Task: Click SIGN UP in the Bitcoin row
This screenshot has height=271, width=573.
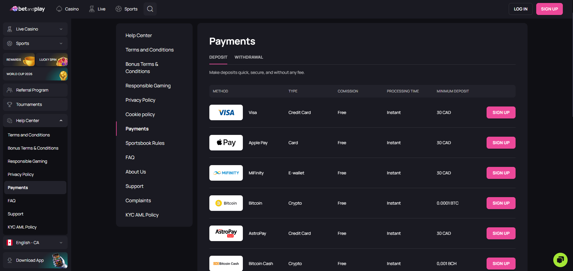Action: coord(501,203)
